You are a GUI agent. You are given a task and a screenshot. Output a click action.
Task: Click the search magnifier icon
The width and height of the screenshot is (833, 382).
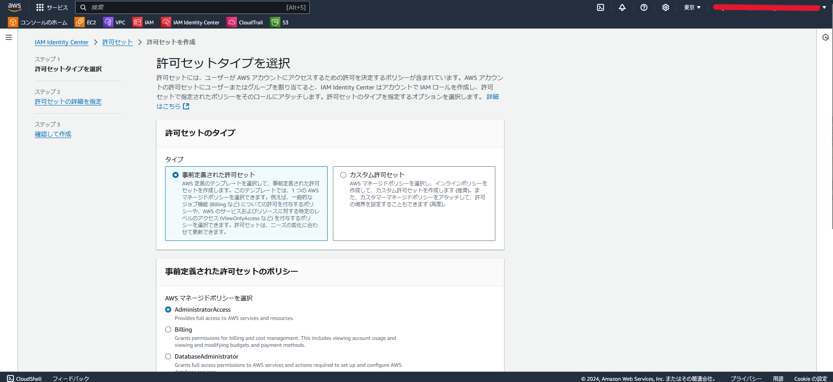83,7
